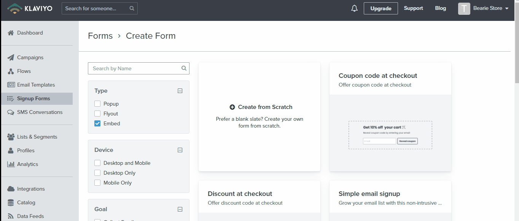Click the search magnifier in top bar
The height and width of the screenshot is (221, 519).
pos(132,8)
